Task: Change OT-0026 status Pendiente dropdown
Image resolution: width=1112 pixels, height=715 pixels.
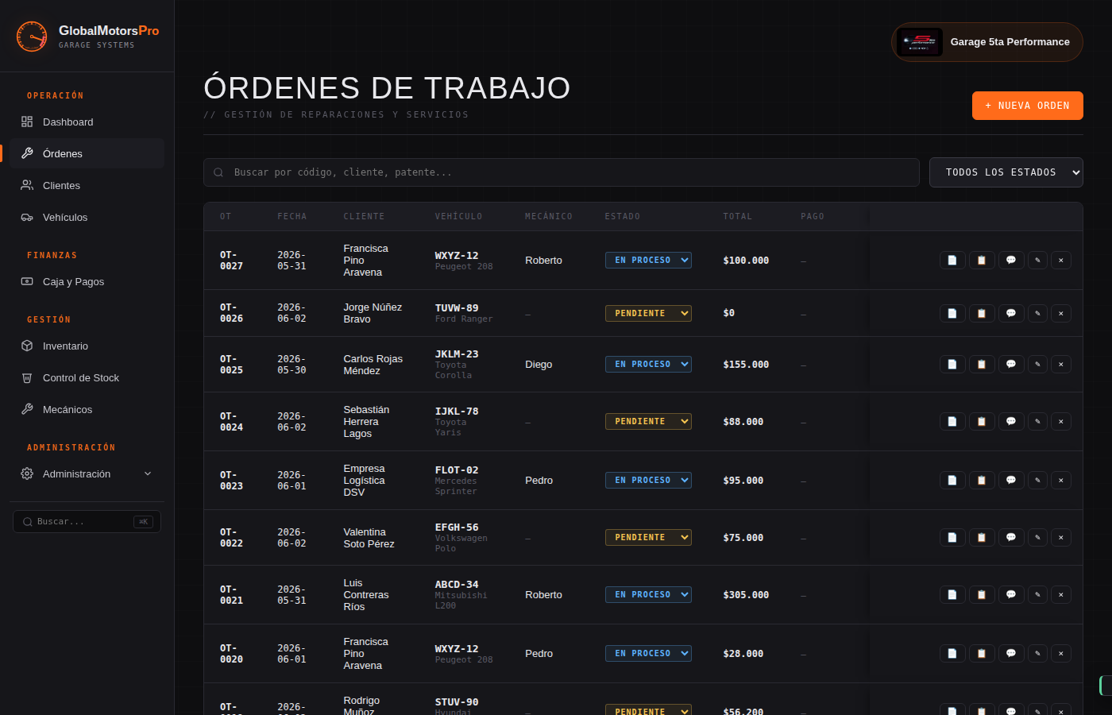Action: pos(648,313)
